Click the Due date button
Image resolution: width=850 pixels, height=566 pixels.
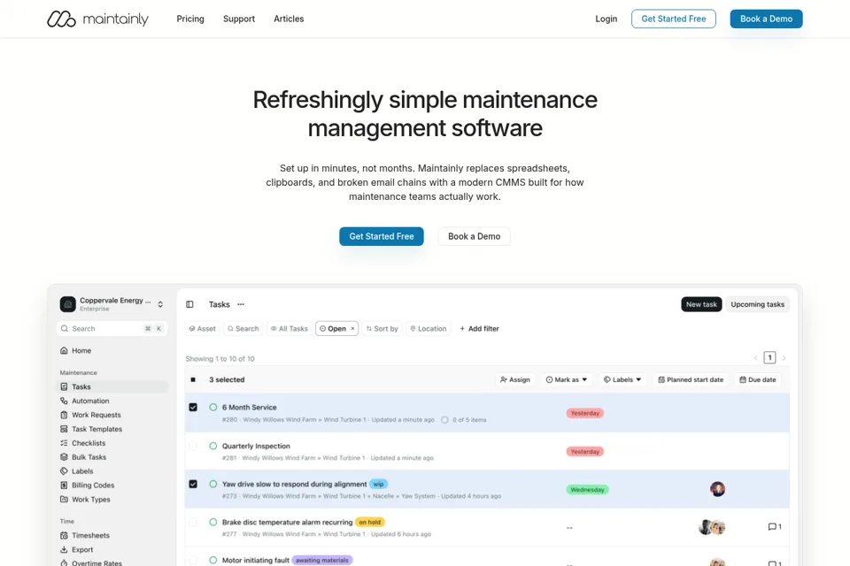point(758,379)
